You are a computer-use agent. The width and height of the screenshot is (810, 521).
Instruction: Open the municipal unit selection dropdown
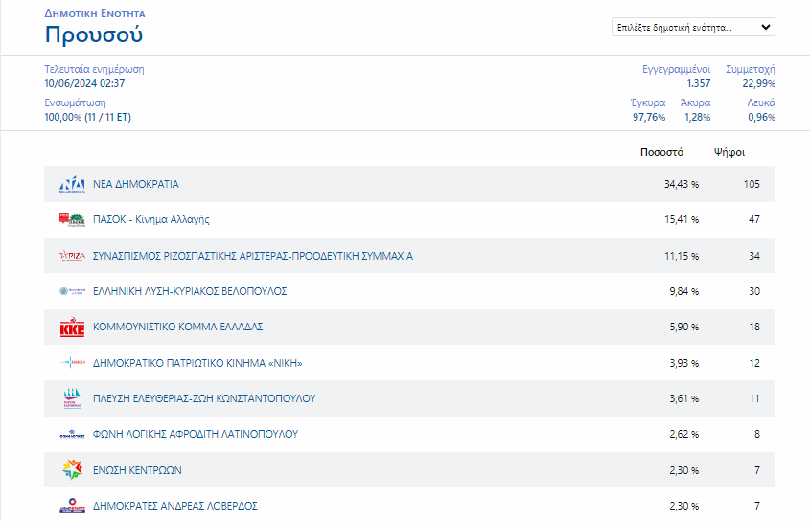[693, 28]
